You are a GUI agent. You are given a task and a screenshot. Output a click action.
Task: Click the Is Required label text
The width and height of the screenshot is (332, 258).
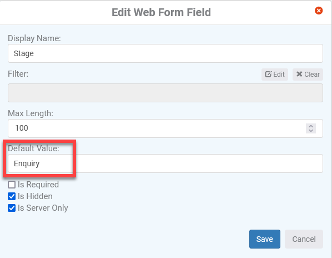pyautogui.click(x=38, y=185)
